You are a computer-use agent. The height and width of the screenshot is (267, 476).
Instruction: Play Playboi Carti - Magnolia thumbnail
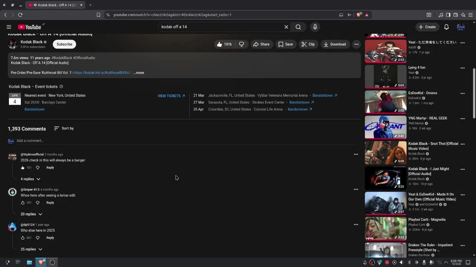386,229
